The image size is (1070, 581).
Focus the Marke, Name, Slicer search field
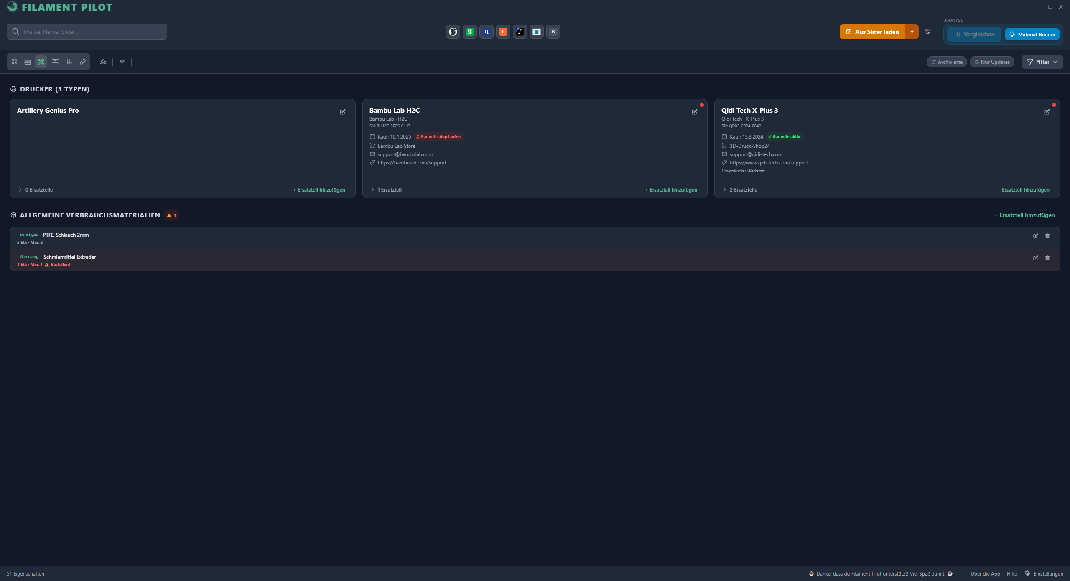click(x=87, y=32)
